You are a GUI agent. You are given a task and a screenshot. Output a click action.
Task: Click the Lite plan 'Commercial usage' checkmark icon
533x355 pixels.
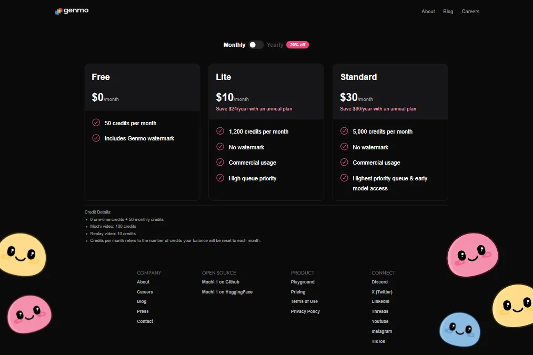coord(220,162)
